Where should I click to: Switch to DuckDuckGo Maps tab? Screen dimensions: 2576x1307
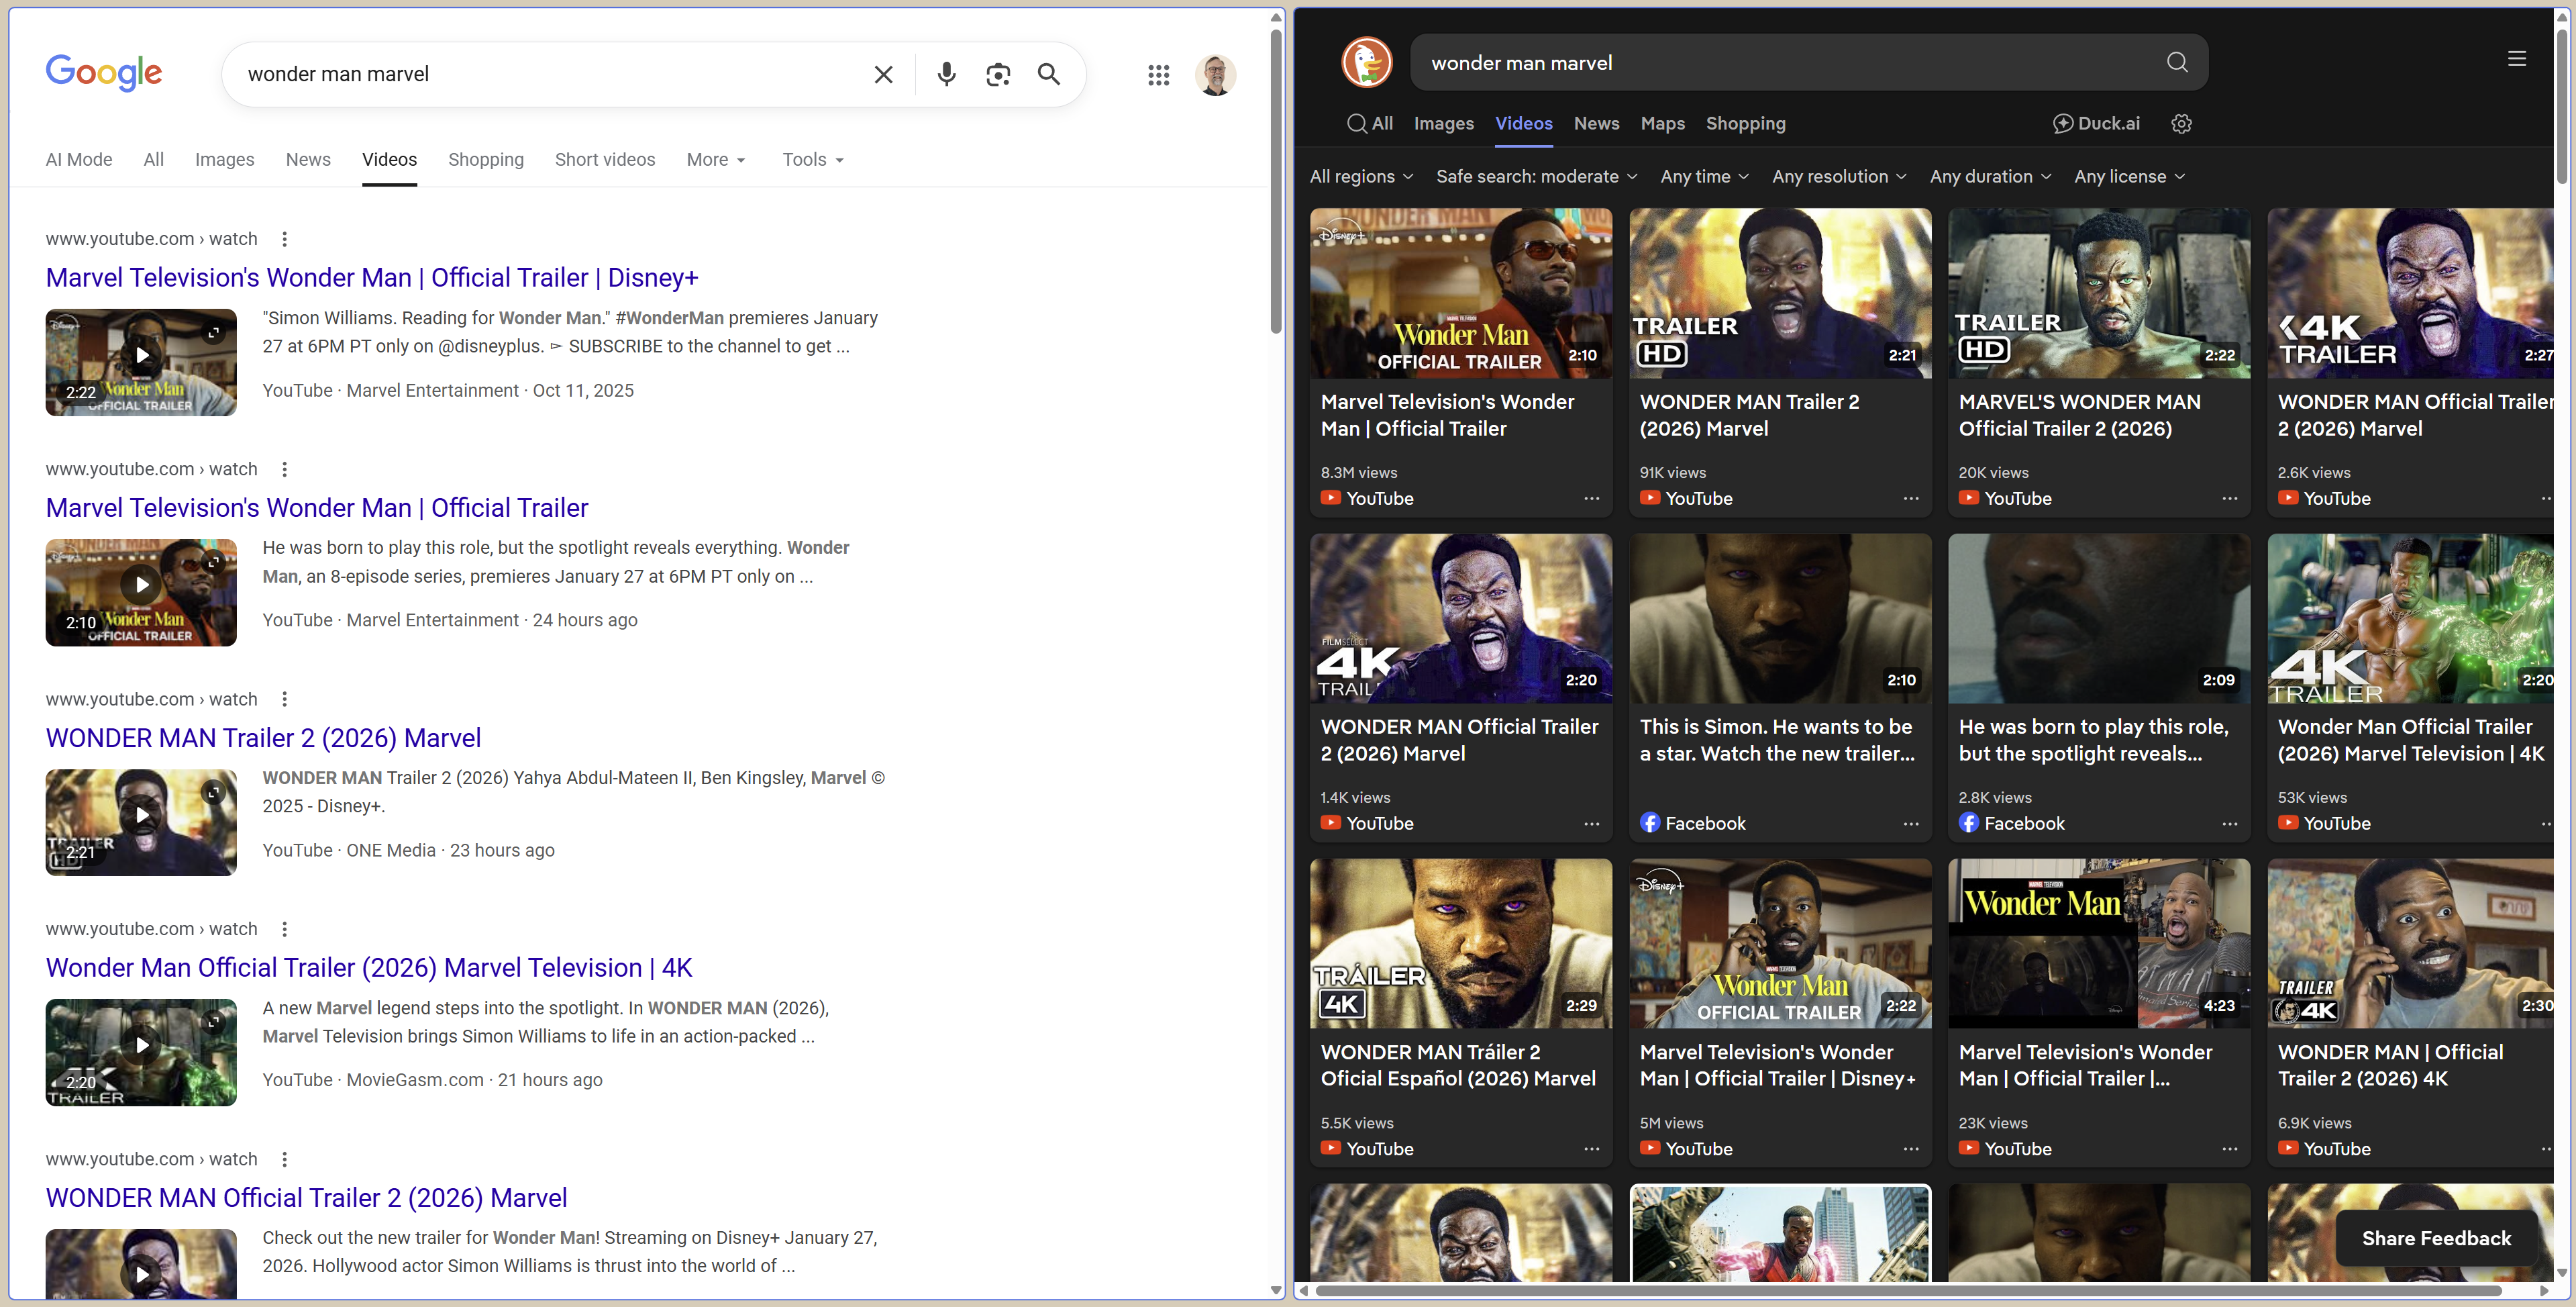[1662, 123]
